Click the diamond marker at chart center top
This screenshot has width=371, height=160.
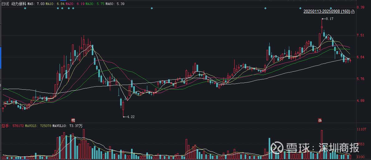[x=152, y=8]
